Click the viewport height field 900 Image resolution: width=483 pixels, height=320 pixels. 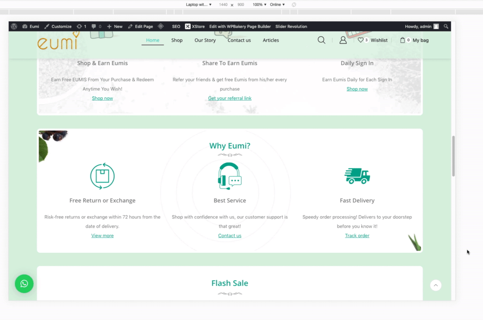coord(241,5)
